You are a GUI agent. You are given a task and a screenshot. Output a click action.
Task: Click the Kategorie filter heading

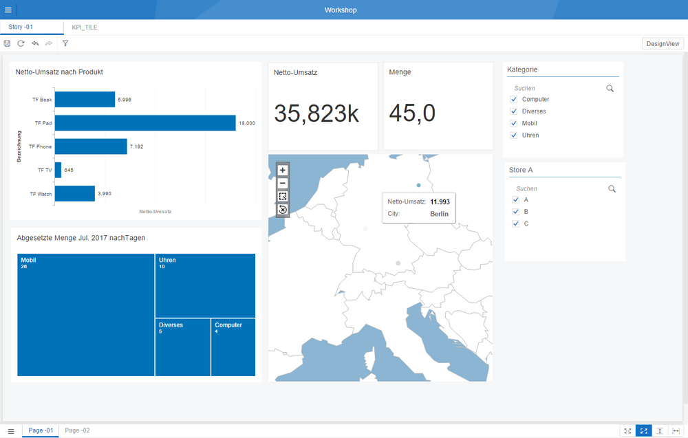522,69
